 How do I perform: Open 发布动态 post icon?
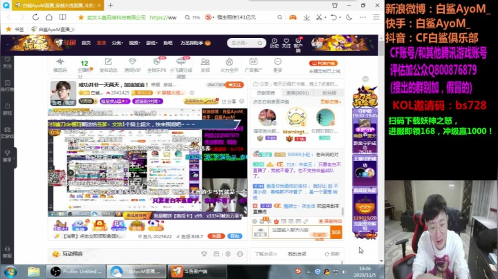[x=109, y=65]
